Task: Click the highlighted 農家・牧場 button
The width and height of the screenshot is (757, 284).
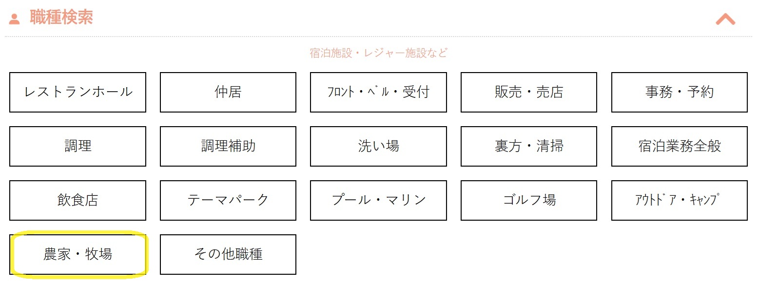Action: [x=78, y=254]
